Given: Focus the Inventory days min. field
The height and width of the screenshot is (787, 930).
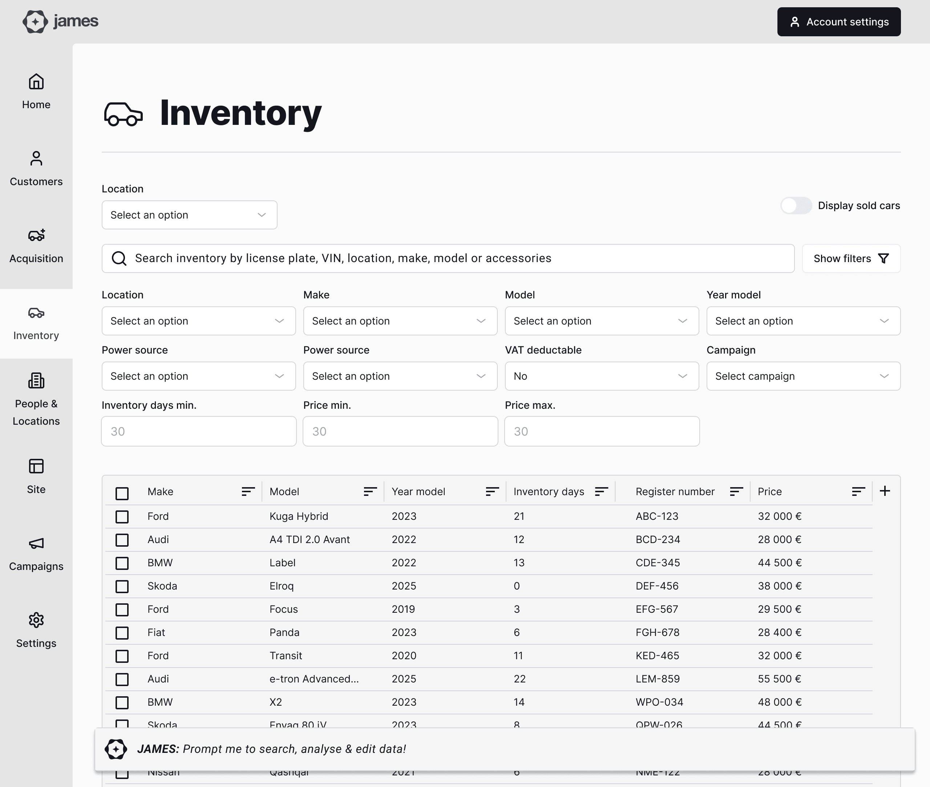Looking at the screenshot, I should (199, 431).
